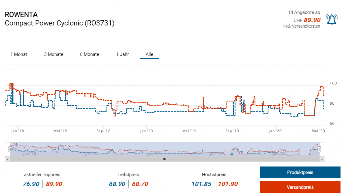The width and height of the screenshot is (343, 196).
Task: Click the ROWENTA brand title
Action: coord(21,15)
